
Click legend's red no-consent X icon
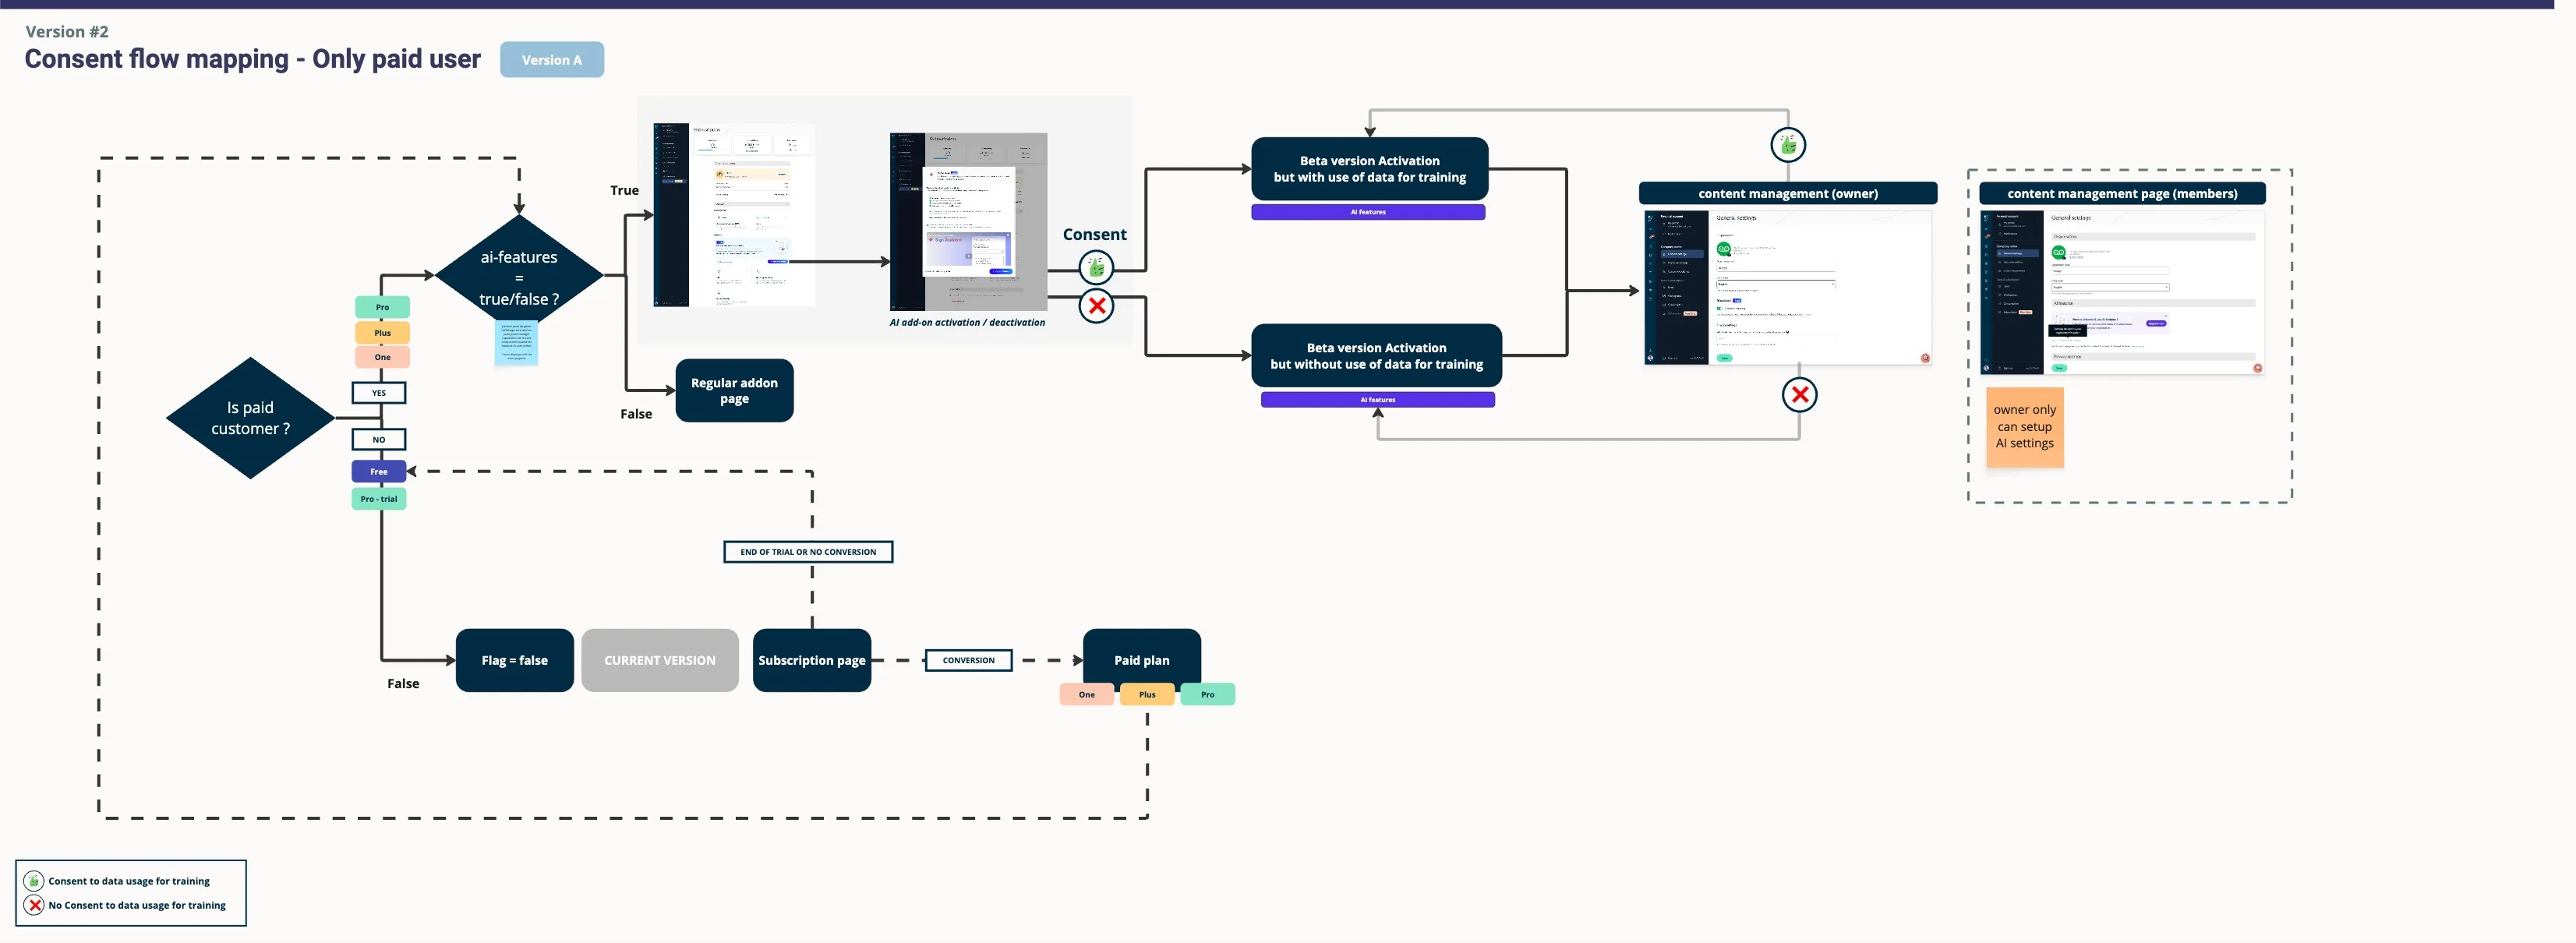[34, 905]
